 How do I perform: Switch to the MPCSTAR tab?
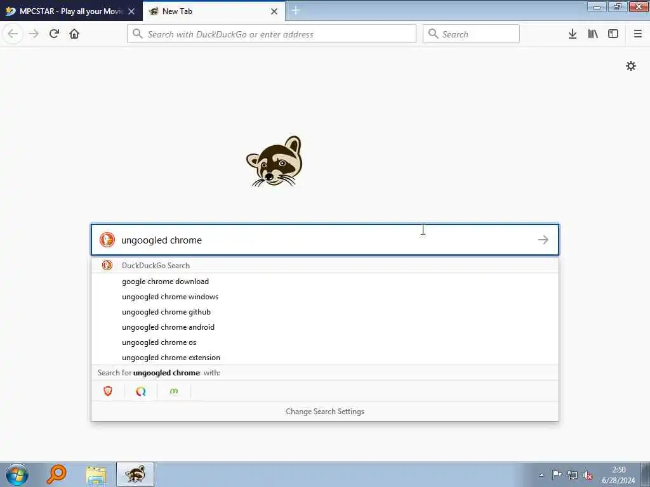[71, 11]
